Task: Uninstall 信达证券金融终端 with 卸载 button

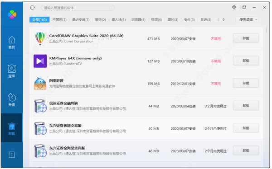Action: pyautogui.click(x=246, y=106)
